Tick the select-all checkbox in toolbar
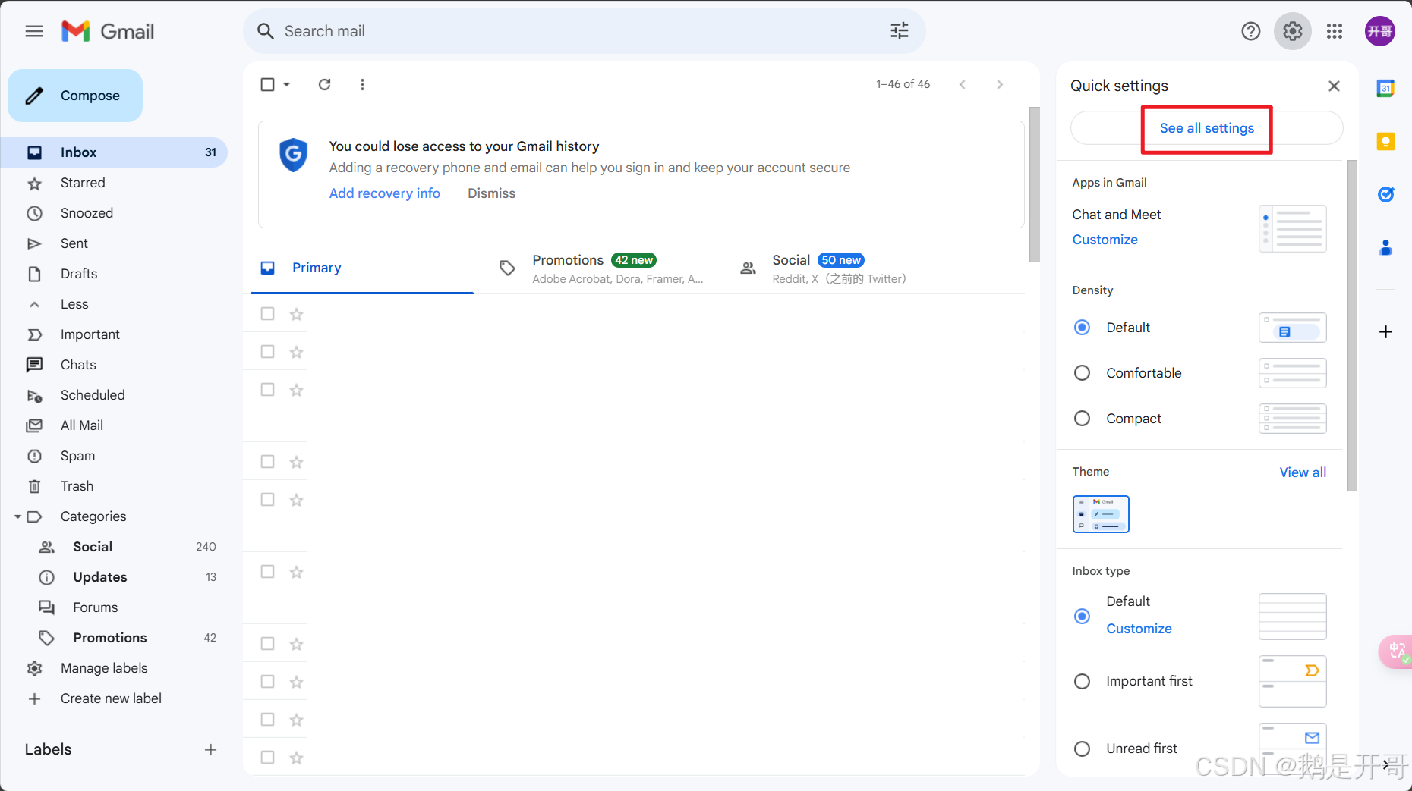Screen dimensions: 1412x791 click(267, 84)
